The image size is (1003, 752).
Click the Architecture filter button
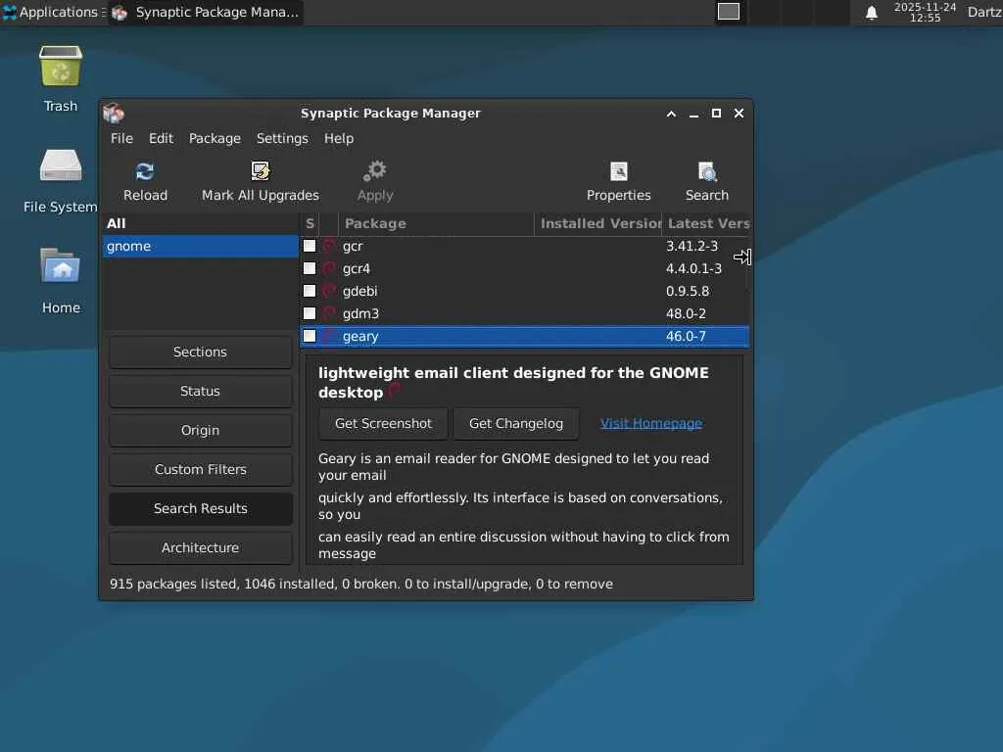pyautogui.click(x=200, y=547)
